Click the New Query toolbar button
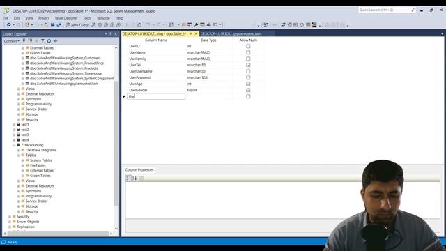Screen dimensions: 446x251 click(77, 25)
